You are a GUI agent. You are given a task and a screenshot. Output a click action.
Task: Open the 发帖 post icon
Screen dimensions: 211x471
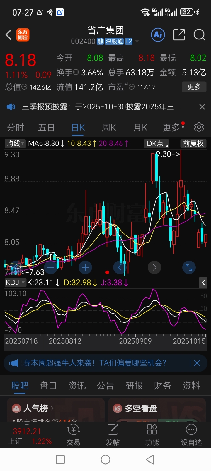coord(113,435)
